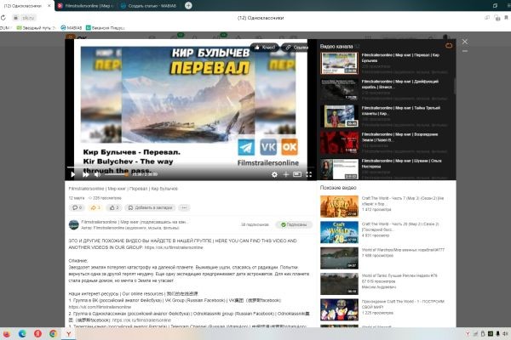This screenshot has width=511, height=340.
Task: Minimize video overlay with dash icon
Action: click(465, 51)
